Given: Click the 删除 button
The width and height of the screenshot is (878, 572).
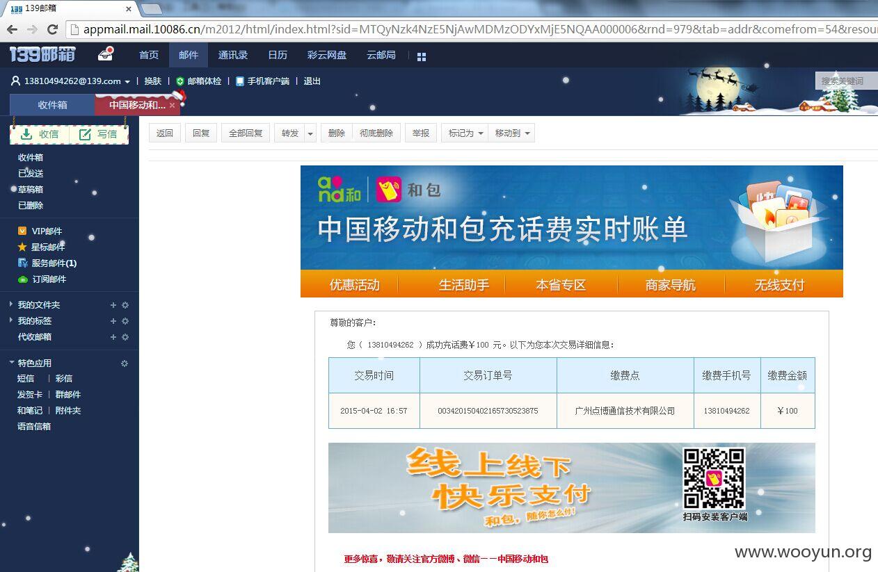Looking at the screenshot, I should (x=337, y=133).
